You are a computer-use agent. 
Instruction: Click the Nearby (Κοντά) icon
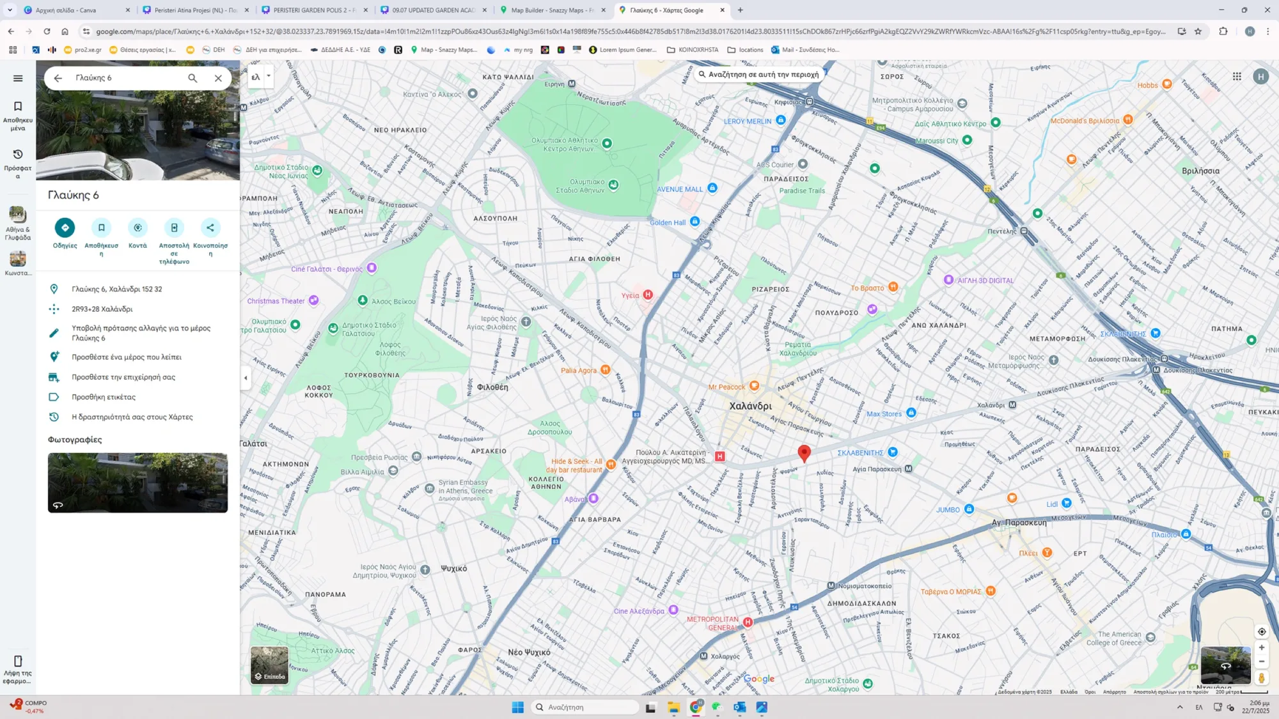point(137,228)
